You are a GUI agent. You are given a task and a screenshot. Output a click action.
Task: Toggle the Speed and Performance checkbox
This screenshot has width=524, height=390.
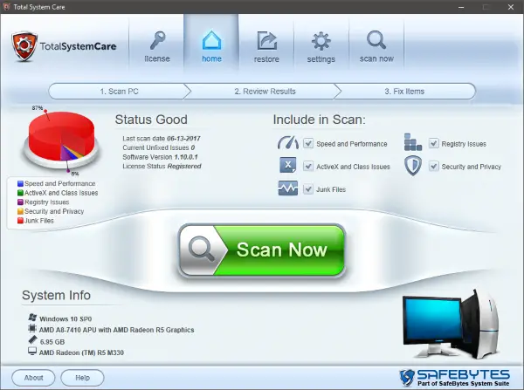pyautogui.click(x=307, y=144)
